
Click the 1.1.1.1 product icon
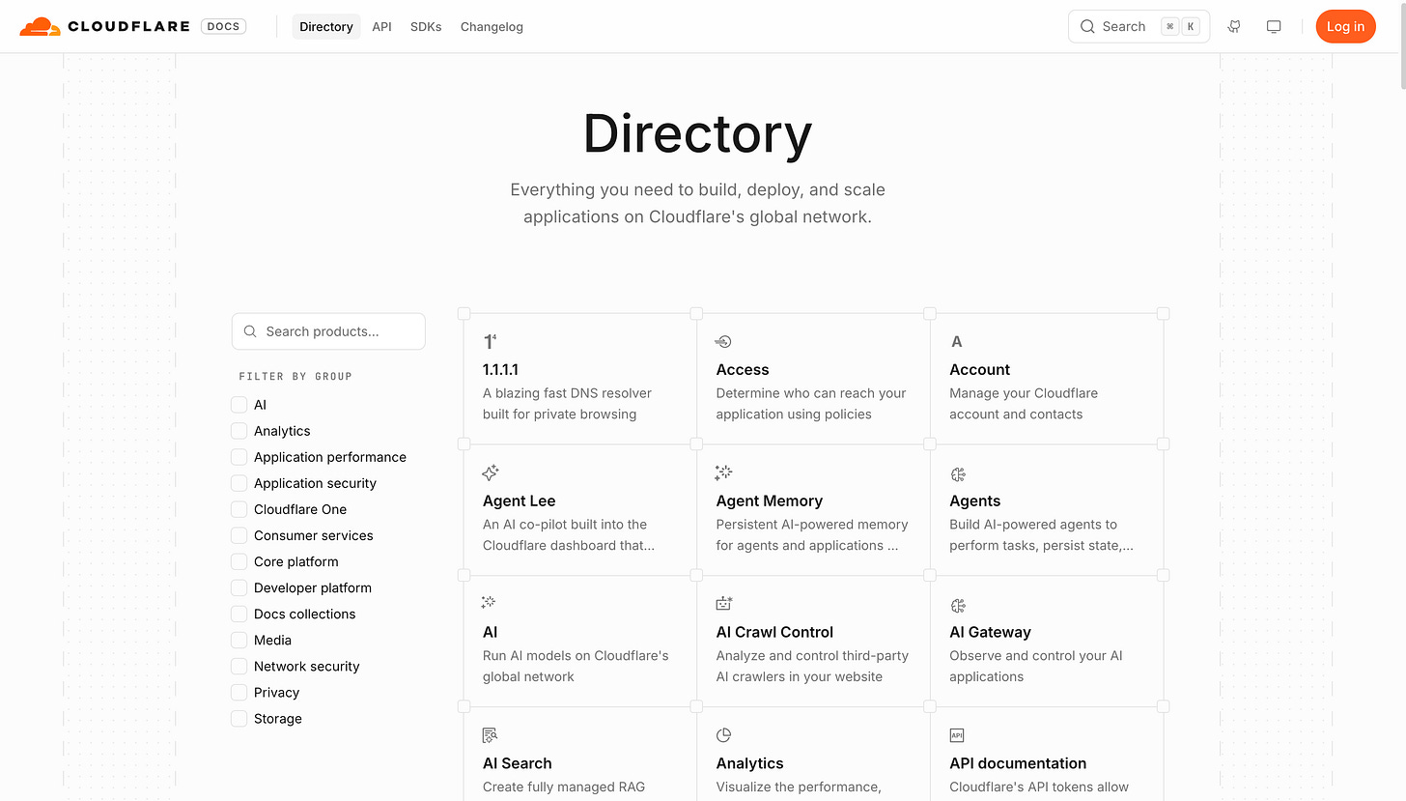point(490,342)
